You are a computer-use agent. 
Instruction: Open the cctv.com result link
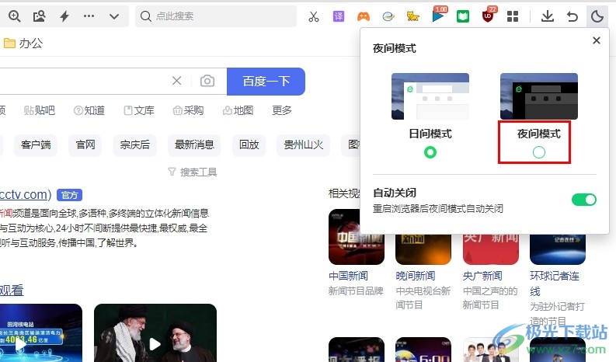point(26,194)
